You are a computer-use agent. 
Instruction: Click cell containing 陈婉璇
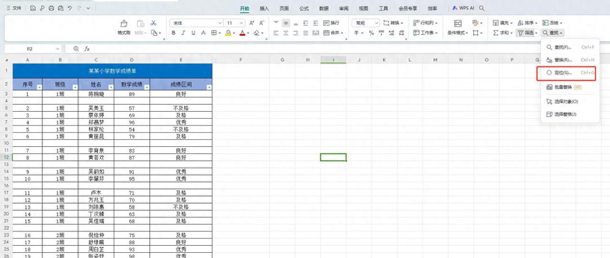point(96,94)
